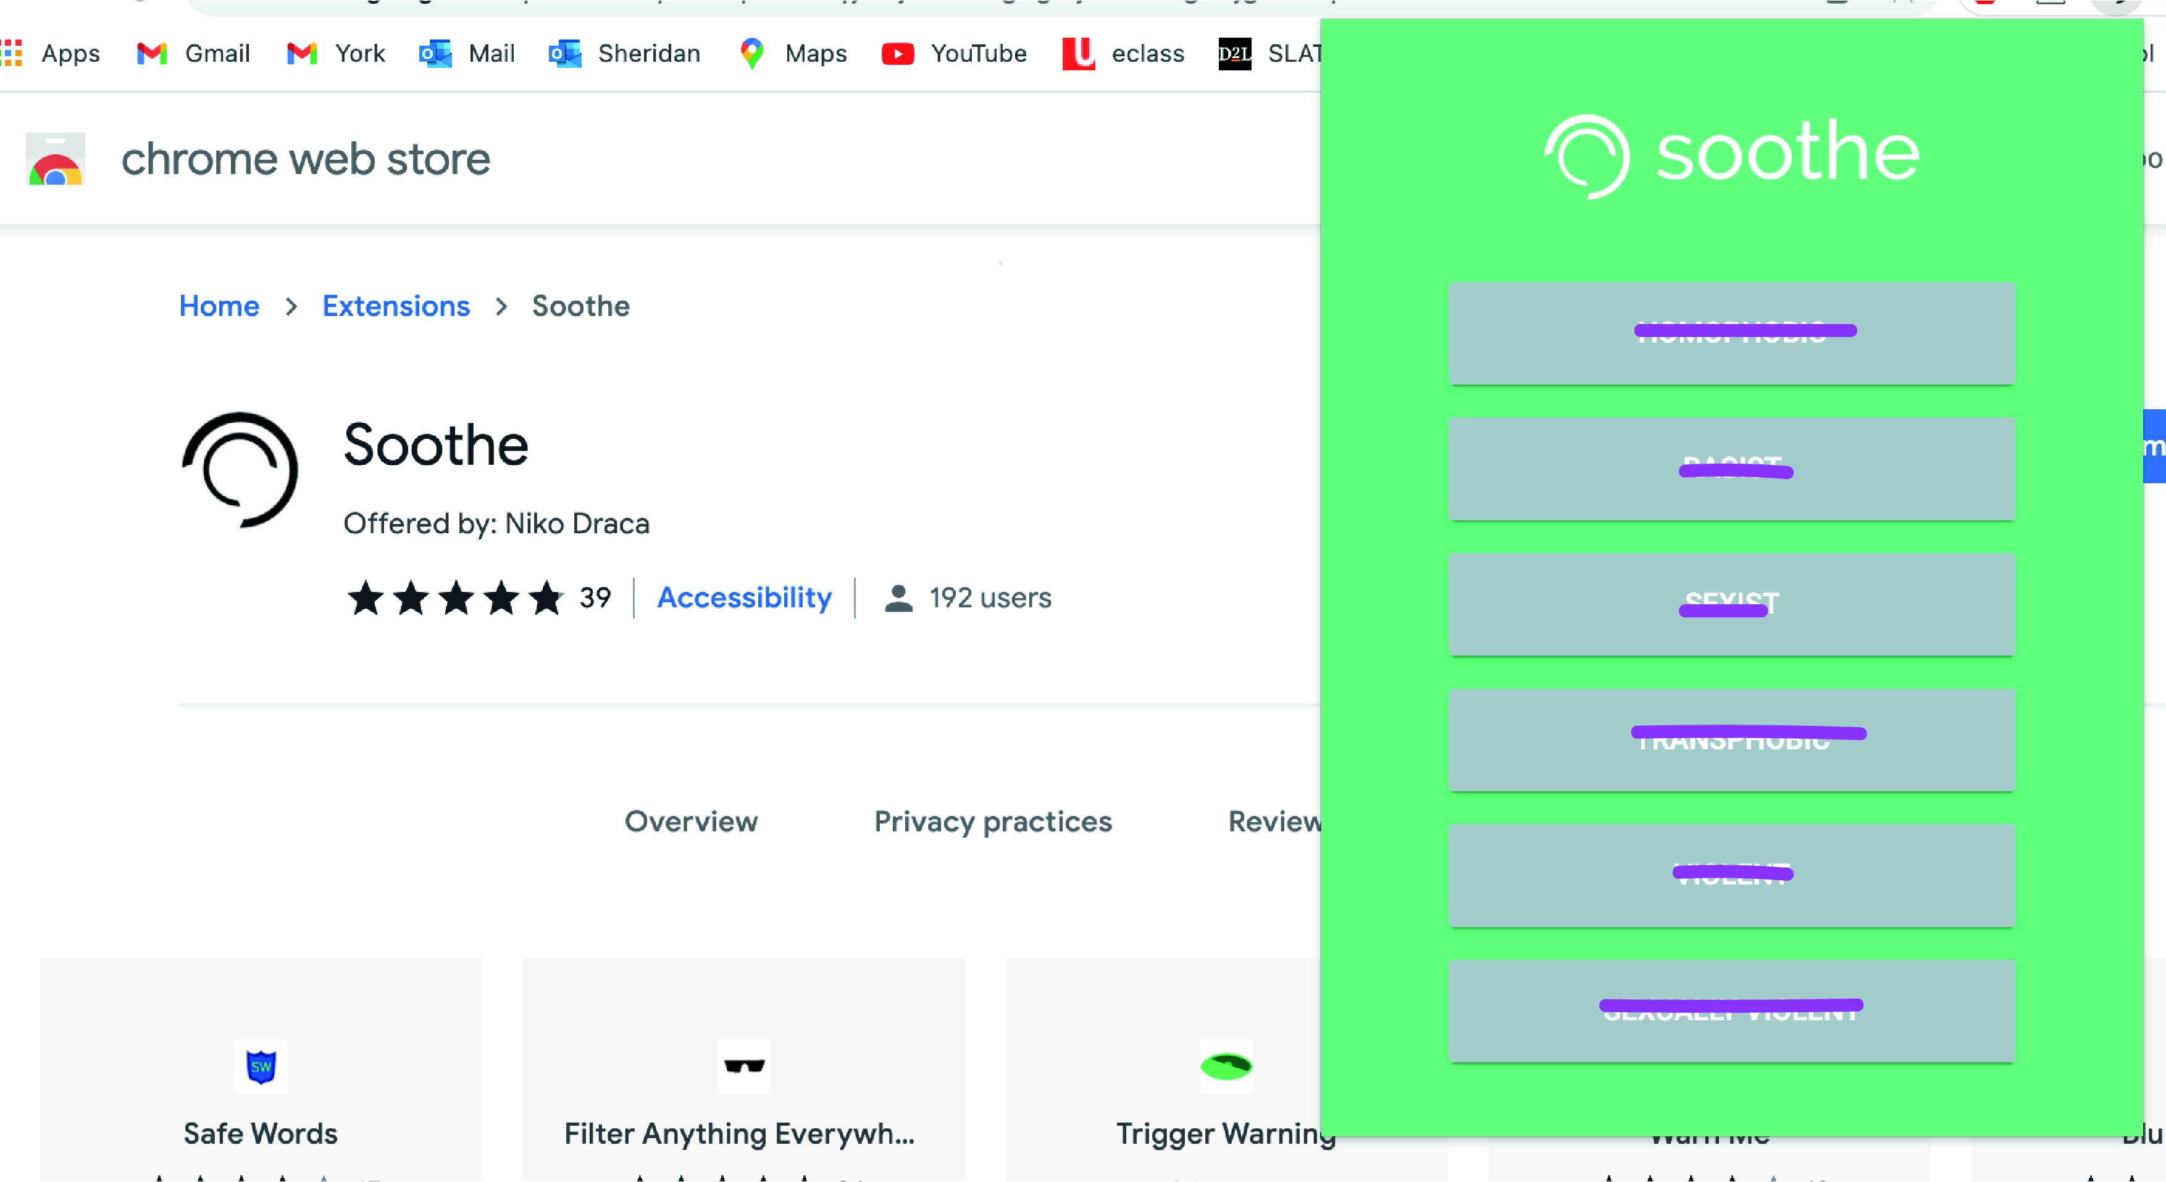Viewport: 2166px width, 1182px height.
Task: Click the Filter Anything sunglasses icon
Action: coord(744,1066)
